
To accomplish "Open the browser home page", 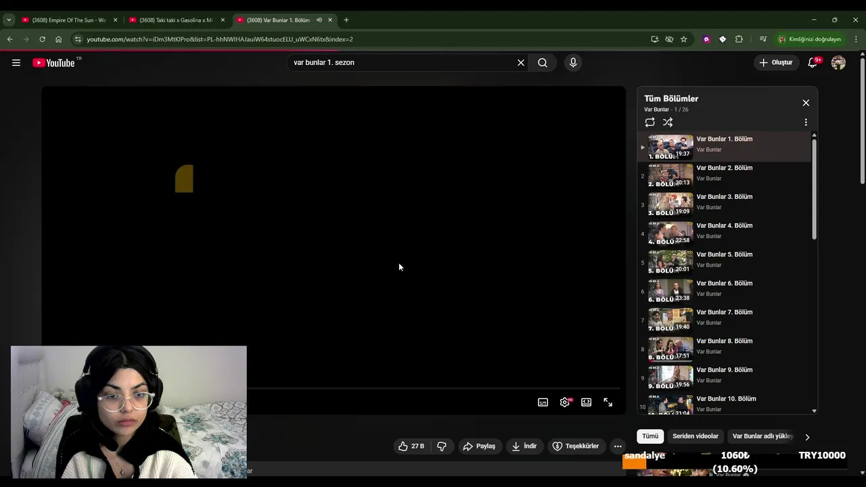I will (58, 39).
